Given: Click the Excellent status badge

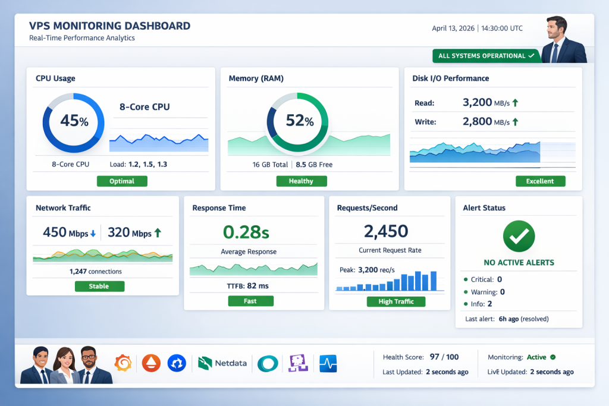Looking at the screenshot, I should point(540,181).
